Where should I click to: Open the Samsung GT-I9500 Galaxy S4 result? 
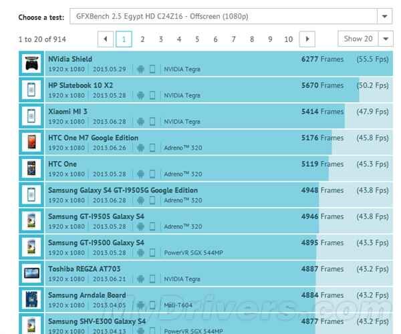[x=96, y=242]
